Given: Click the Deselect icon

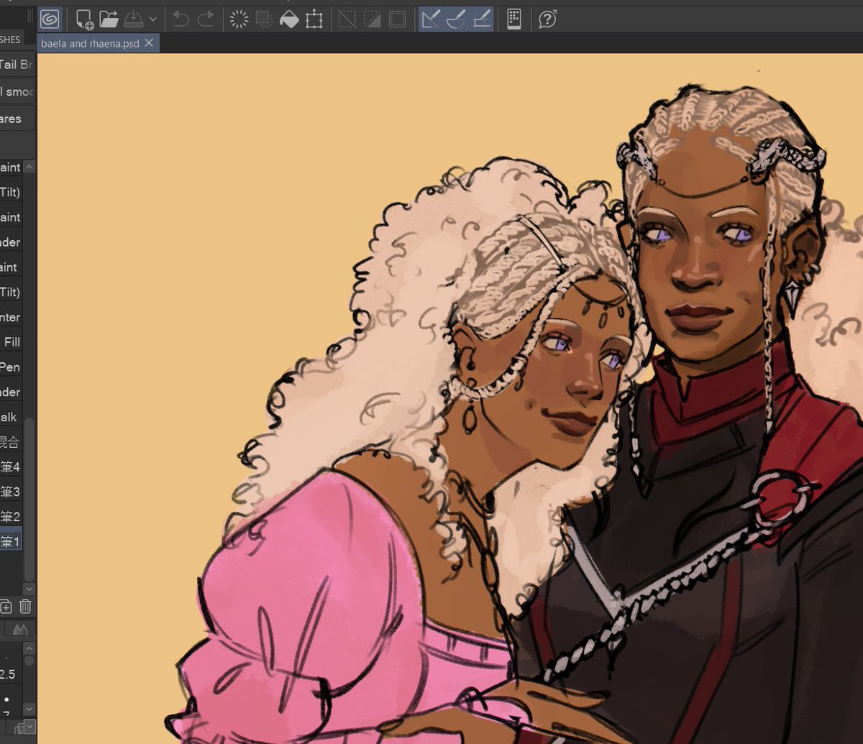Looking at the screenshot, I should pyautogui.click(x=347, y=19).
